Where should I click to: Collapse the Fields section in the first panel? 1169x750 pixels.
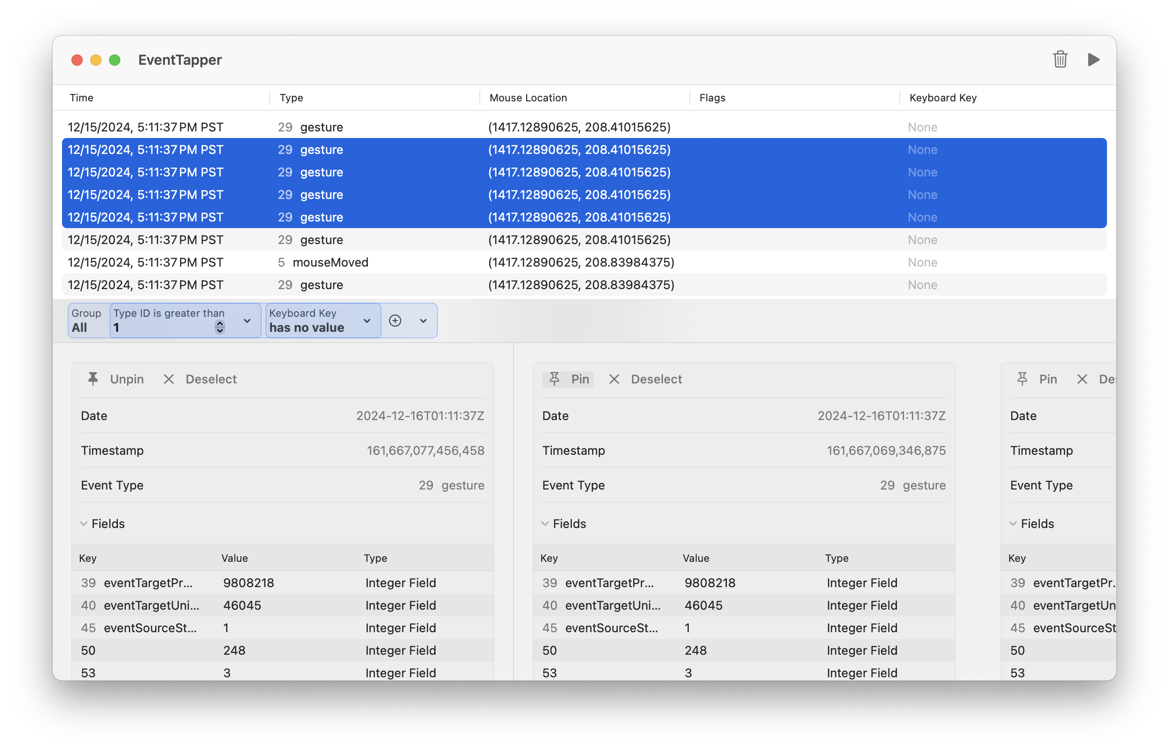point(84,523)
